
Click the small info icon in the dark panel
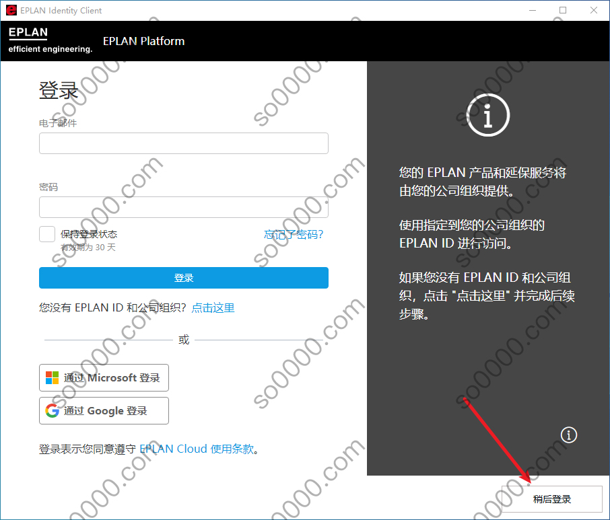click(x=569, y=435)
